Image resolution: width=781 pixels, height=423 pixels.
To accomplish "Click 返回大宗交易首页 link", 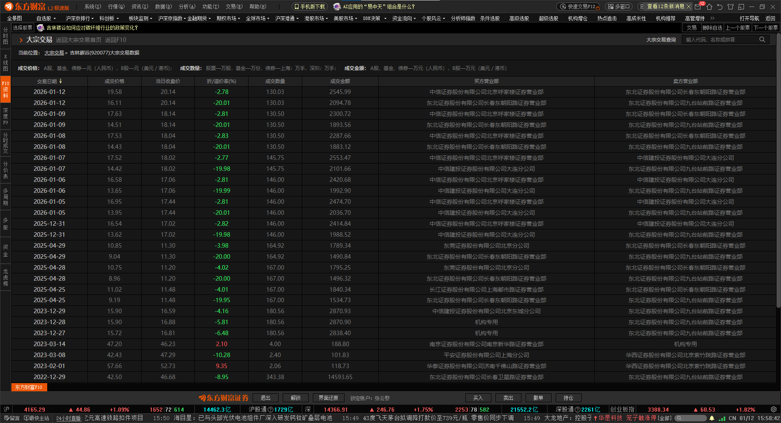I will point(79,40).
